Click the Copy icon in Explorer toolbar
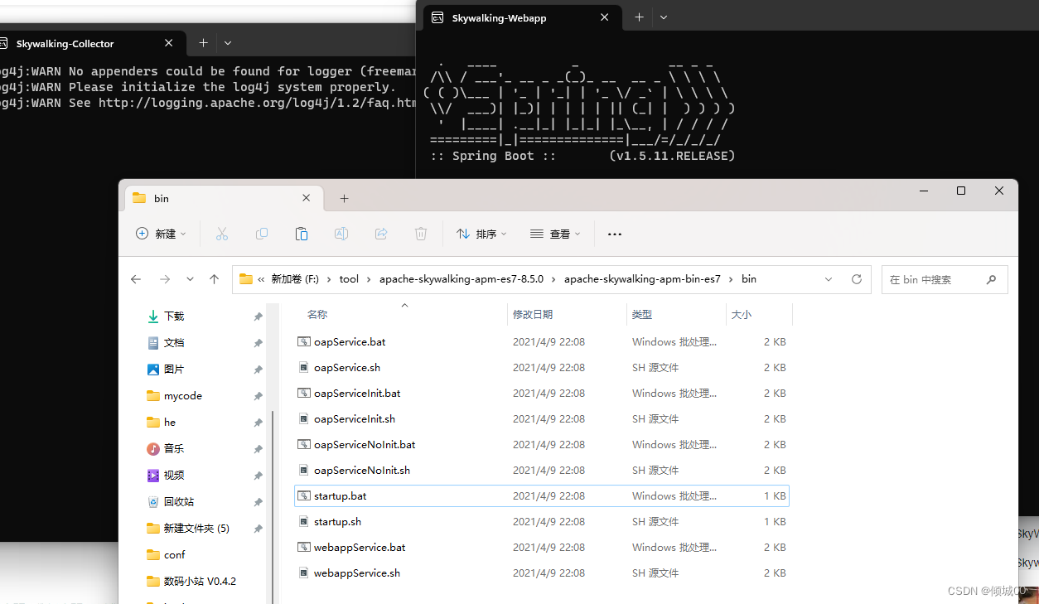1039x604 pixels. coord(262,234)
